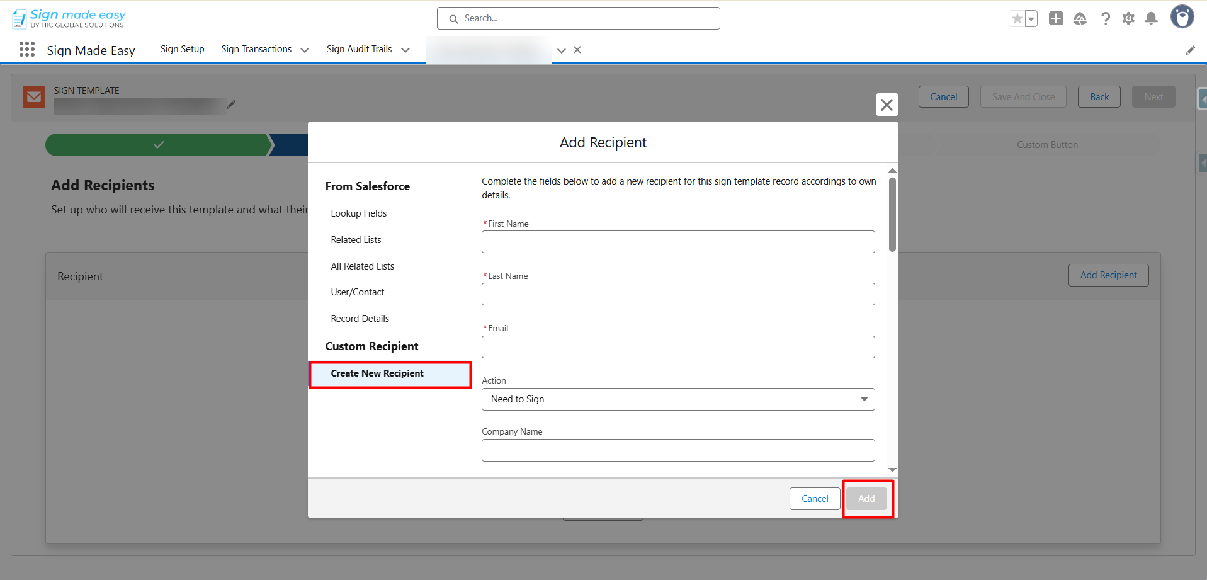Open the Salesforce Help question mark icon
Image resolution: width=1207 pixels, height=580 pixels.
point(1105,19)
